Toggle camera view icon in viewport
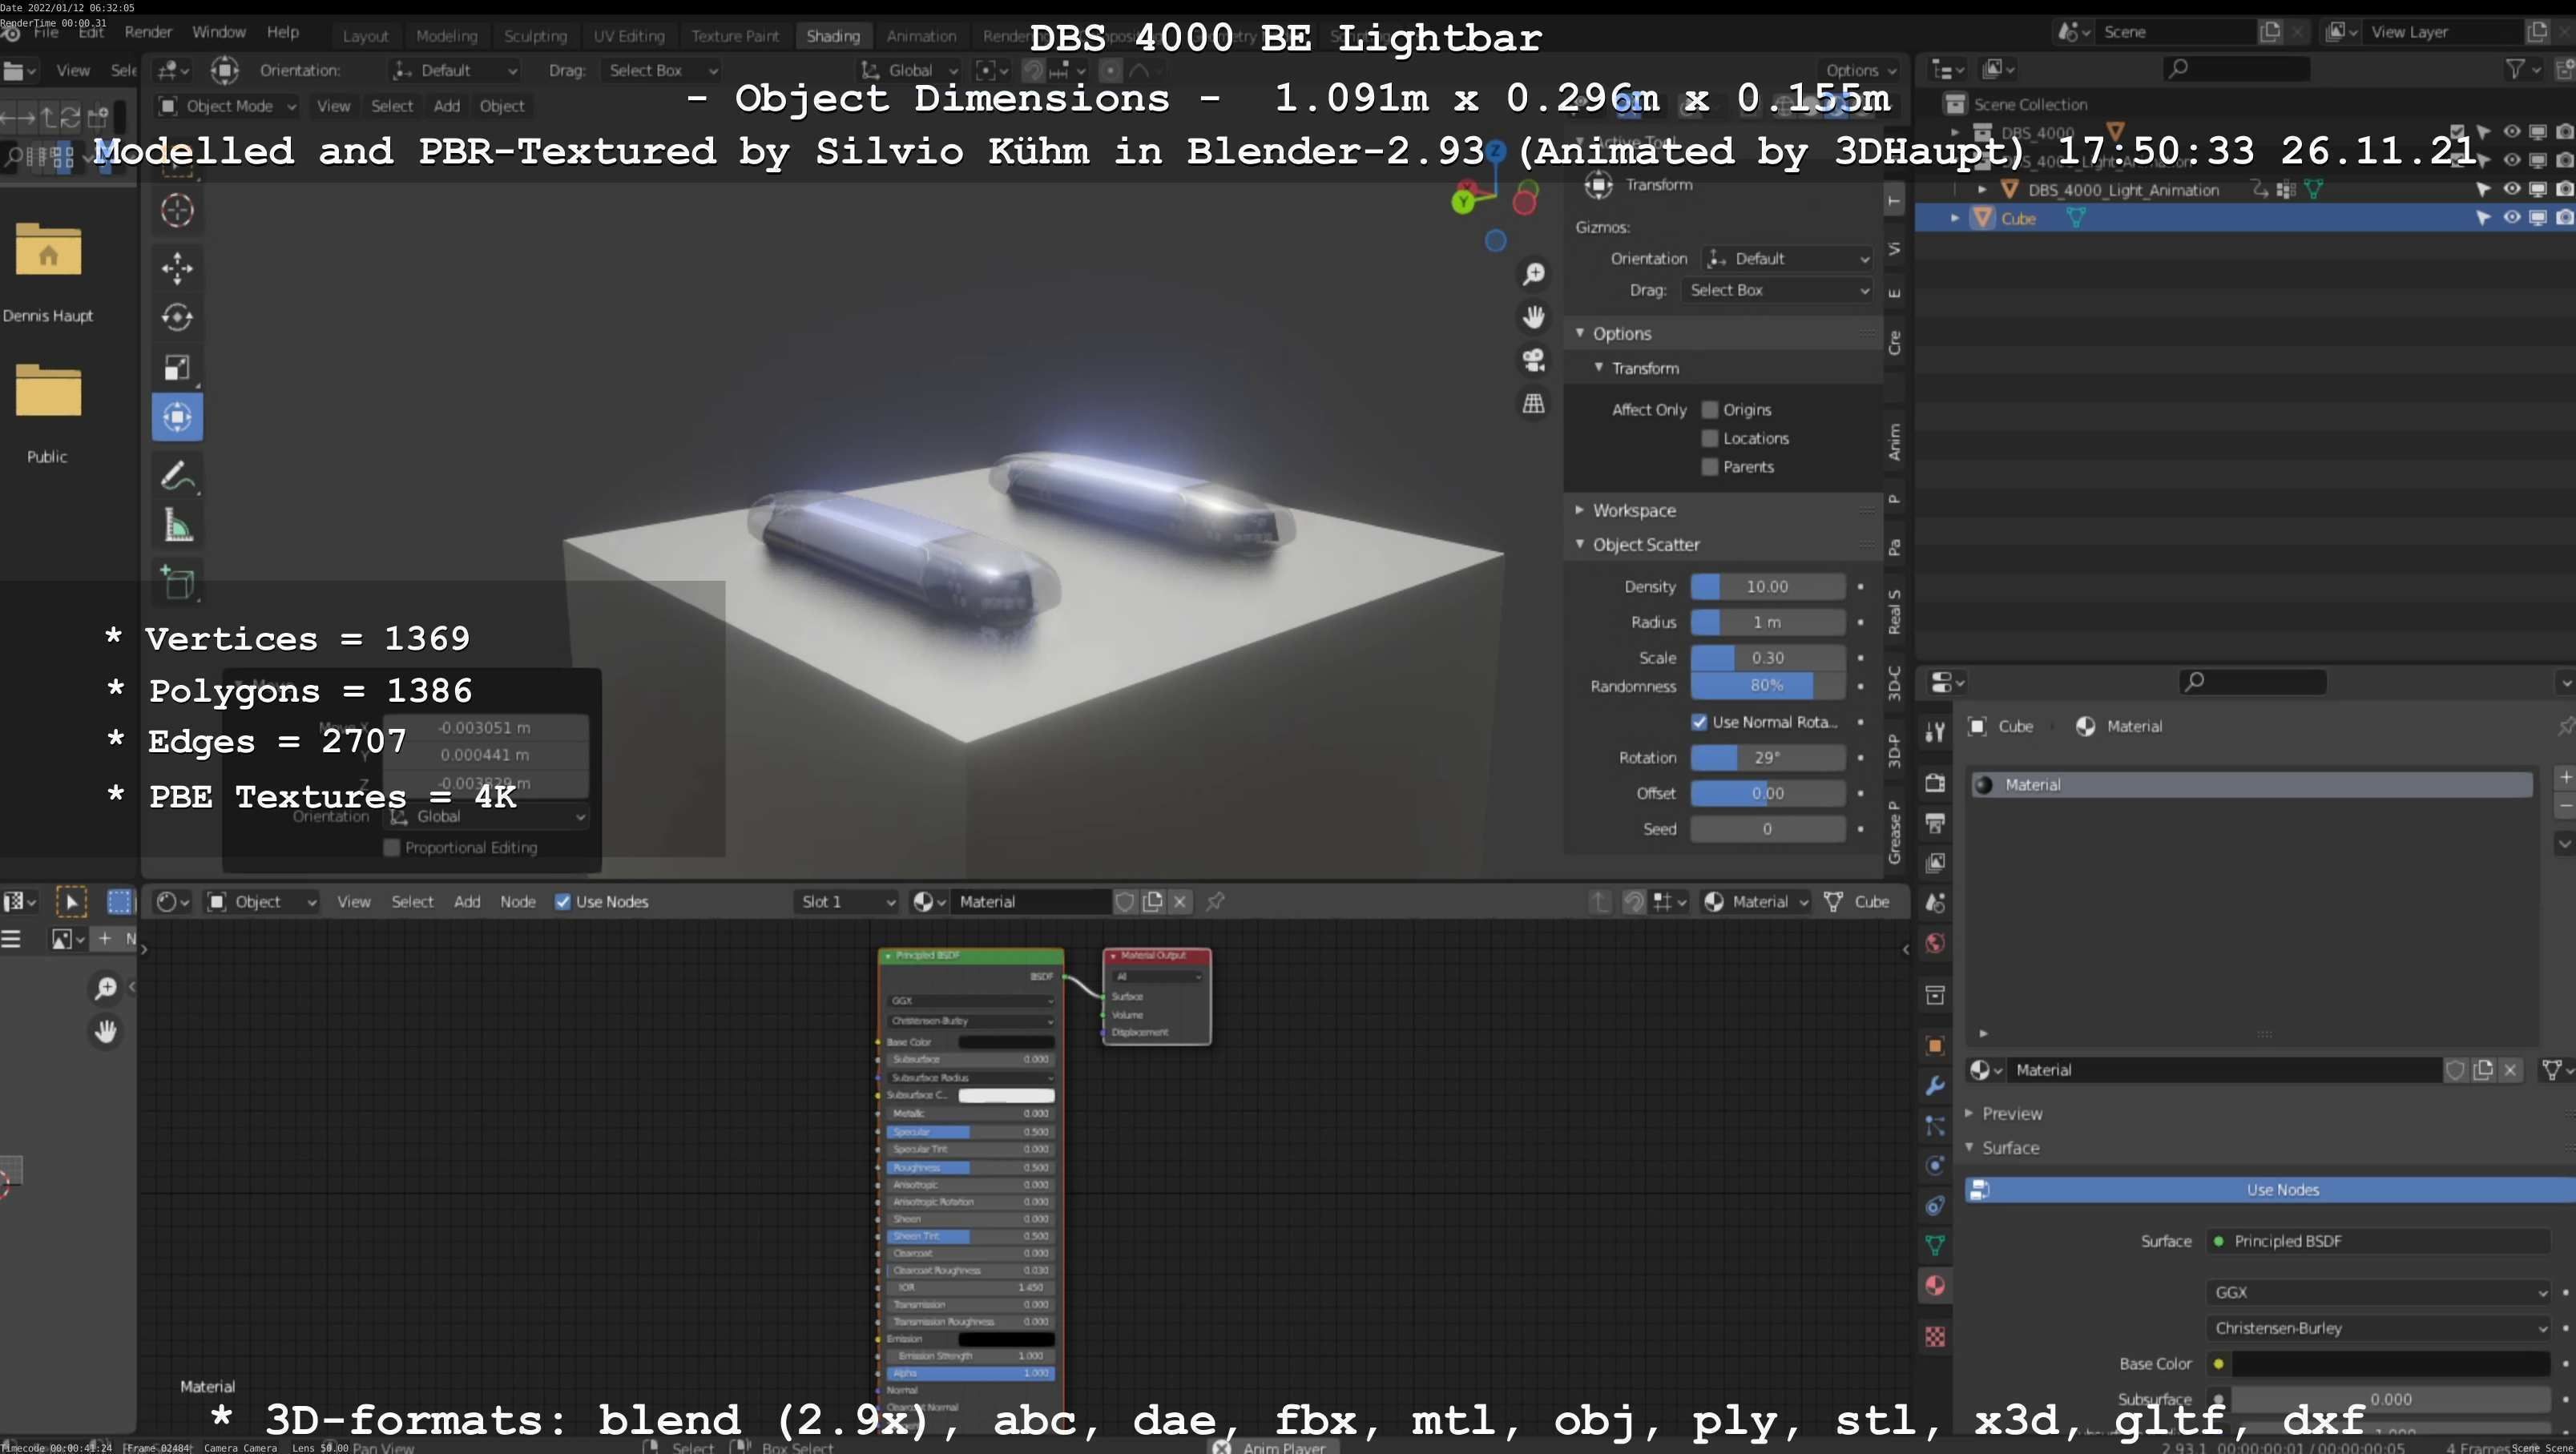 click(1533, 360)
